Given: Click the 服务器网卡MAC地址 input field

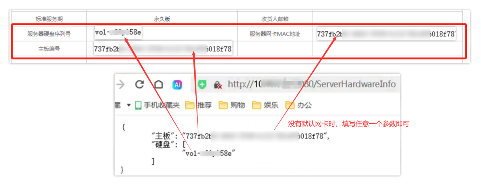Looking at the screenshot, I should (386, 34).
